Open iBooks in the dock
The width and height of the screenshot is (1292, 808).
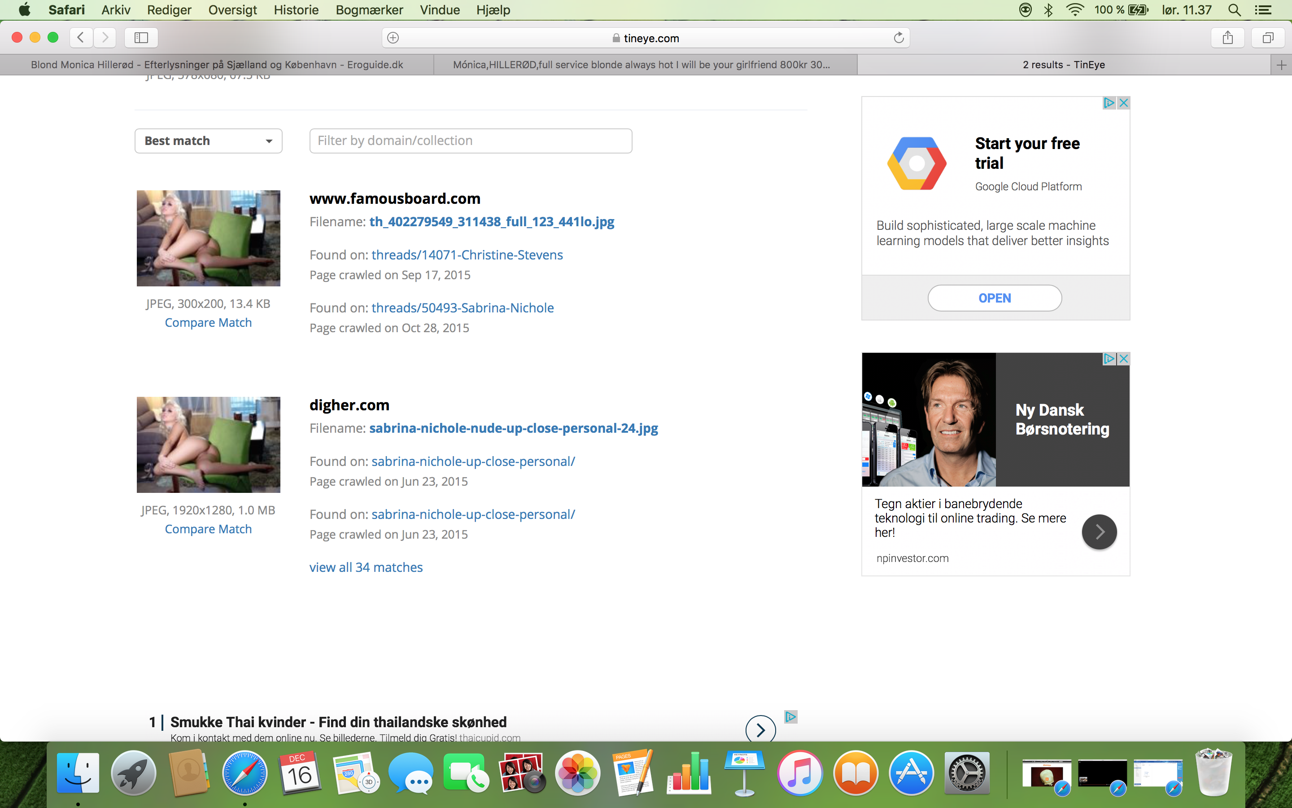coord(856,773)
